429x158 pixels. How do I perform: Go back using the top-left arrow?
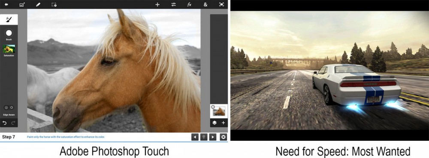point(6,4)
